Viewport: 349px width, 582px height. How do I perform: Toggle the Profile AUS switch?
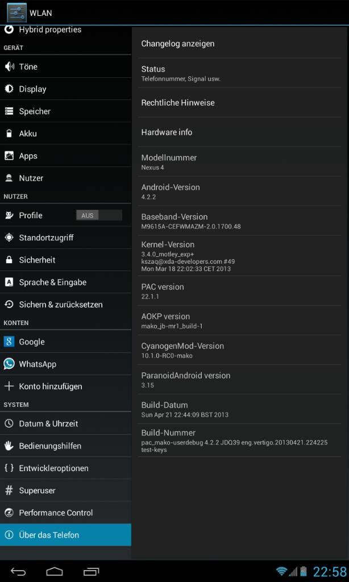pyautogui.click(x=99, y=215)
